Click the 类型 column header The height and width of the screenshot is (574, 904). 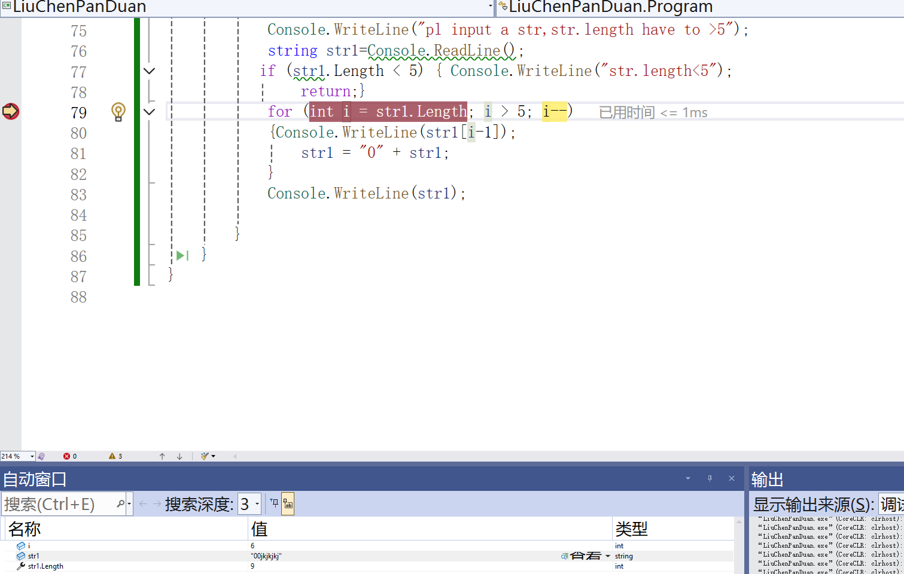click(x=673, y=529)
